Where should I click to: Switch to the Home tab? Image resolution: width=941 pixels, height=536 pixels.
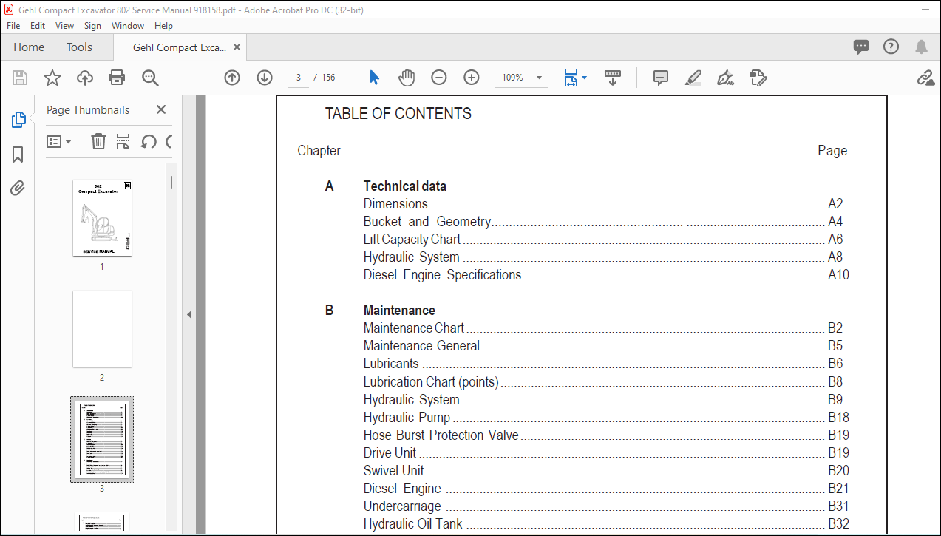pyautogui.click(x=29, y=47)
